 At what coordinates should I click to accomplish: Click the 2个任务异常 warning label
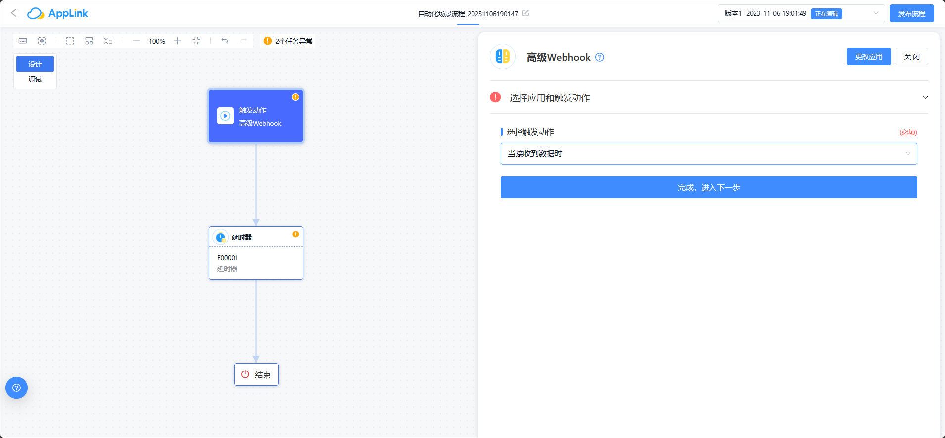click(x=294, y=41)
